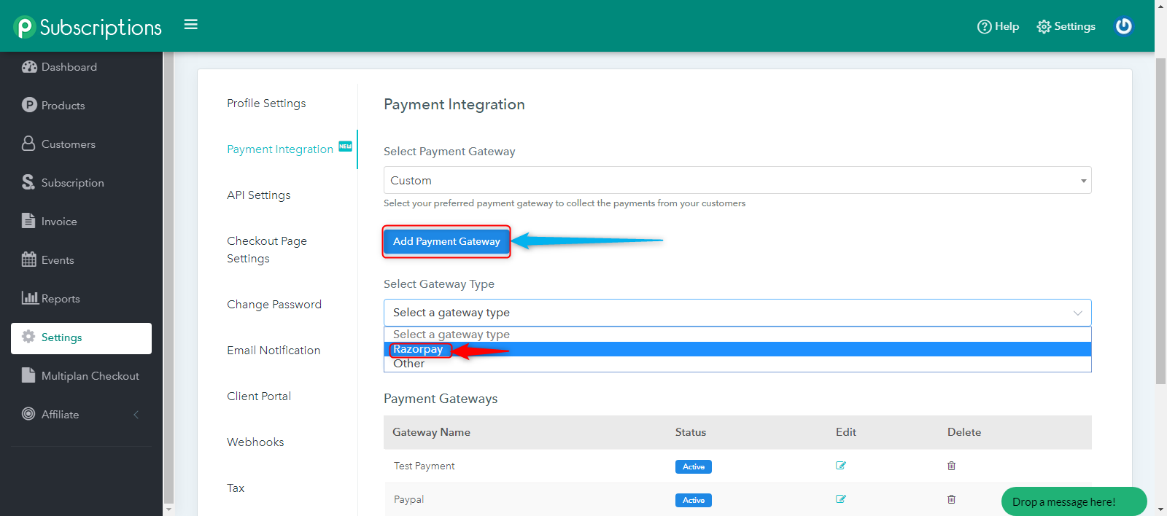
Task: Toggle the hamburger sidebar menu
Action: [x=191, y=25]
